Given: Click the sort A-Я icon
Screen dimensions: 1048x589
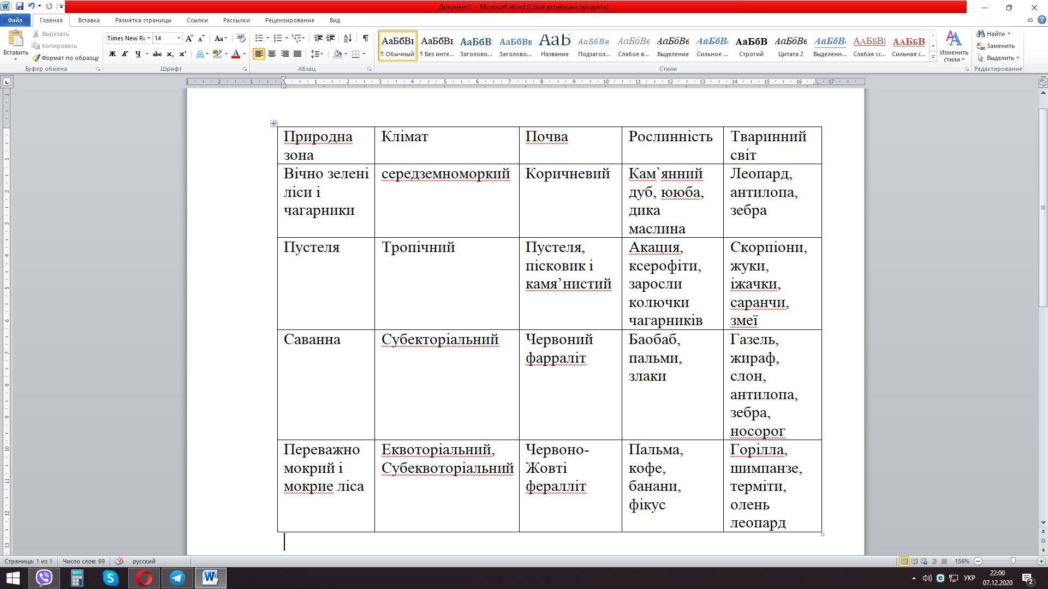Looking at the screenshot, I should pos(348,38).
